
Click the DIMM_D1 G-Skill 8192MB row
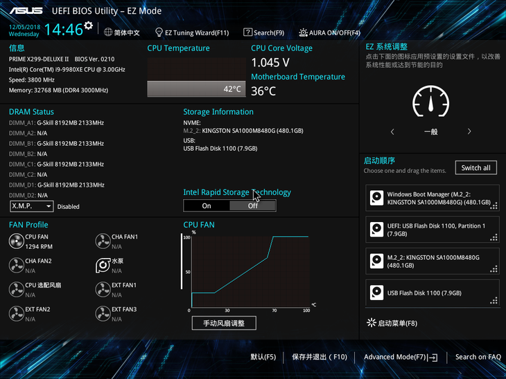pos(56,185)
